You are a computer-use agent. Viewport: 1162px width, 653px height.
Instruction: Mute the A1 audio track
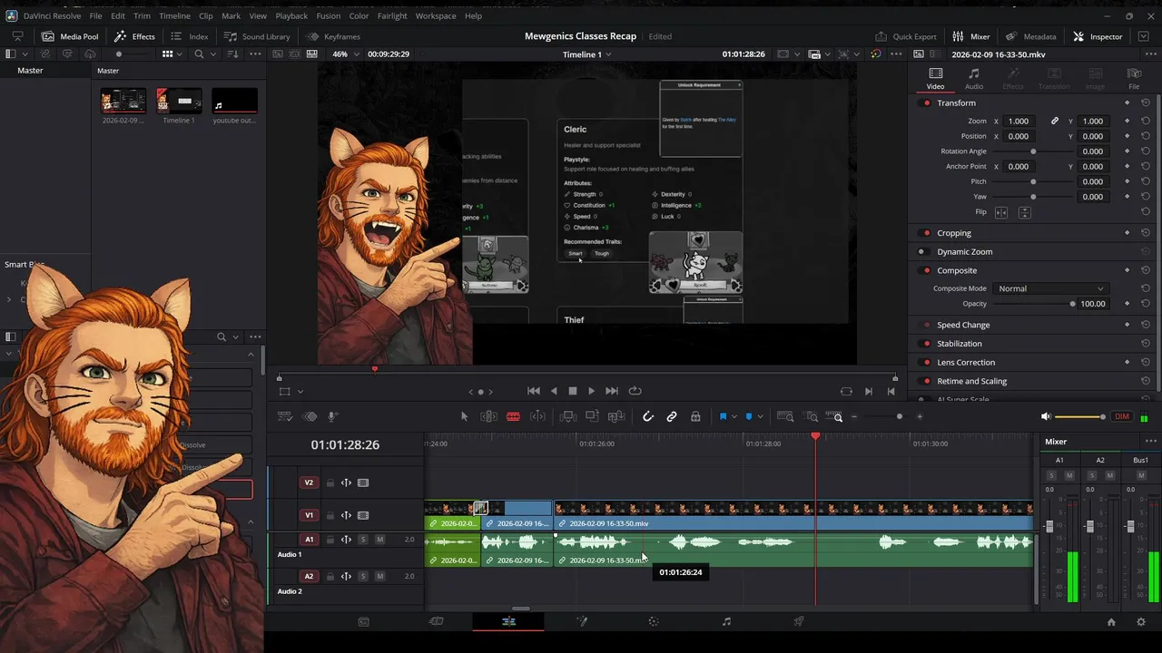379,540
